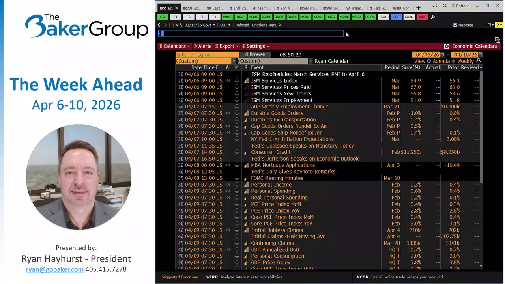
Task: Open the end date 04/10/26 calendar picker
Action: [x=480, y=54]
